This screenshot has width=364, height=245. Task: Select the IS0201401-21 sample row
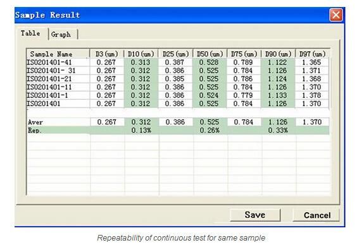pos(178,79)
